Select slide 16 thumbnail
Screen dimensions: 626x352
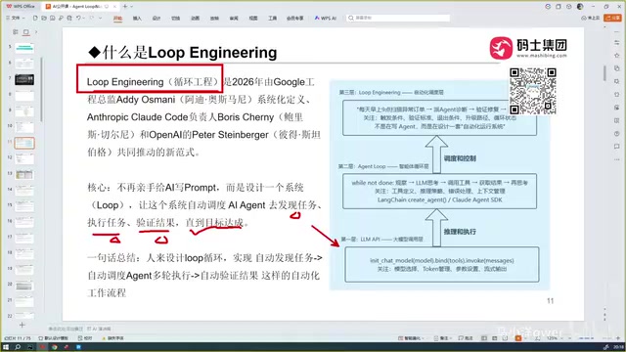(x=24, y=222)
